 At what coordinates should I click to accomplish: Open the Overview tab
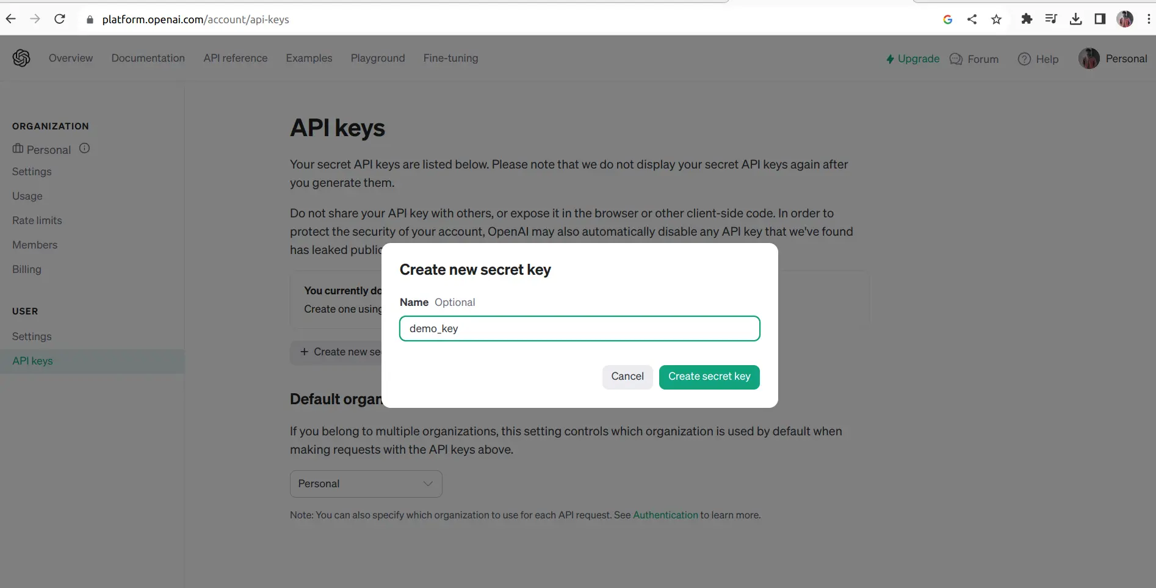point(71,58)
